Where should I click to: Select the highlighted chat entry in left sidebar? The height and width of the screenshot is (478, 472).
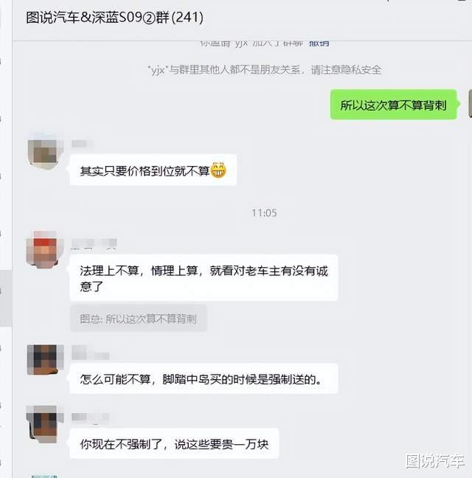click(x=6, y=299)
